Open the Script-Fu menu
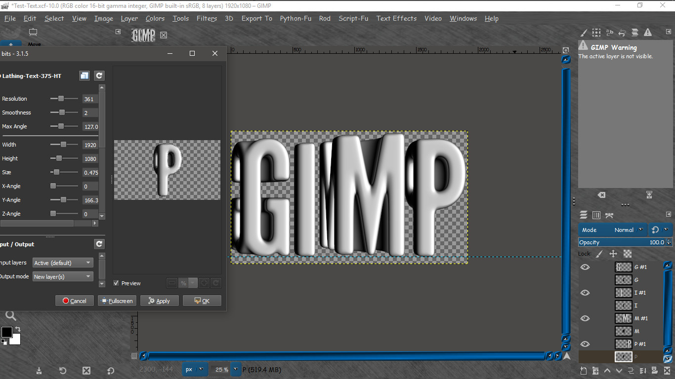This screenshot has width=675, height=379. [x=353, y=18]
